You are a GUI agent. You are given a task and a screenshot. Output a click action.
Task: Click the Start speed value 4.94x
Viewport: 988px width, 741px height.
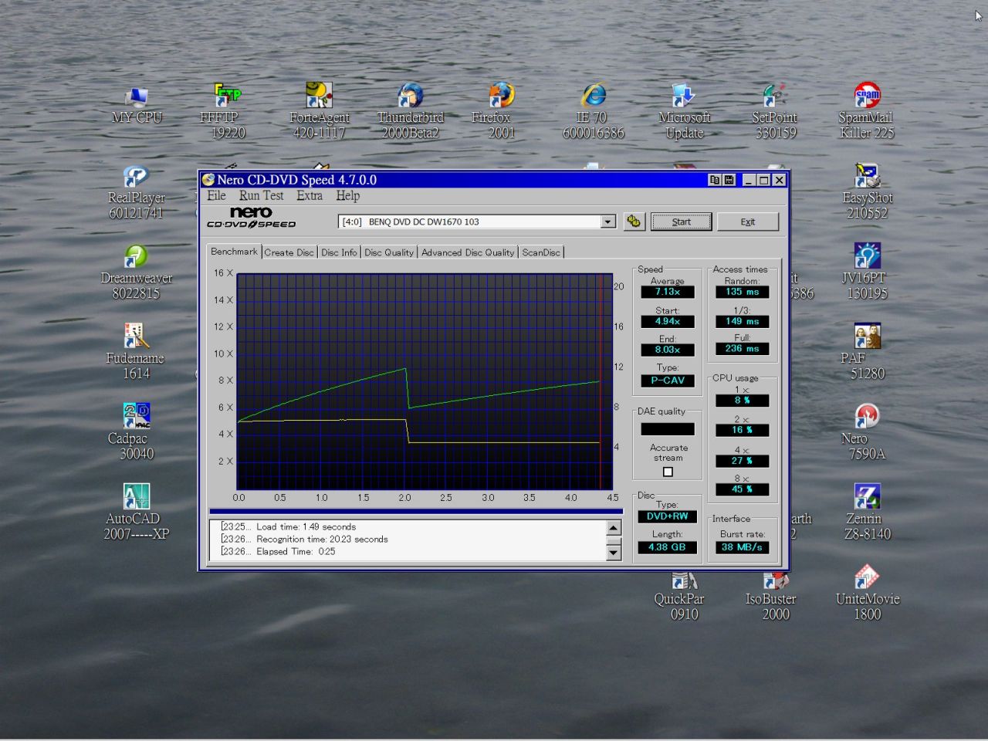(x=668, y=321)
